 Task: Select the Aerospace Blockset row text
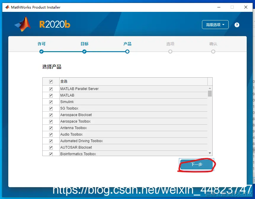coord(76,115)
